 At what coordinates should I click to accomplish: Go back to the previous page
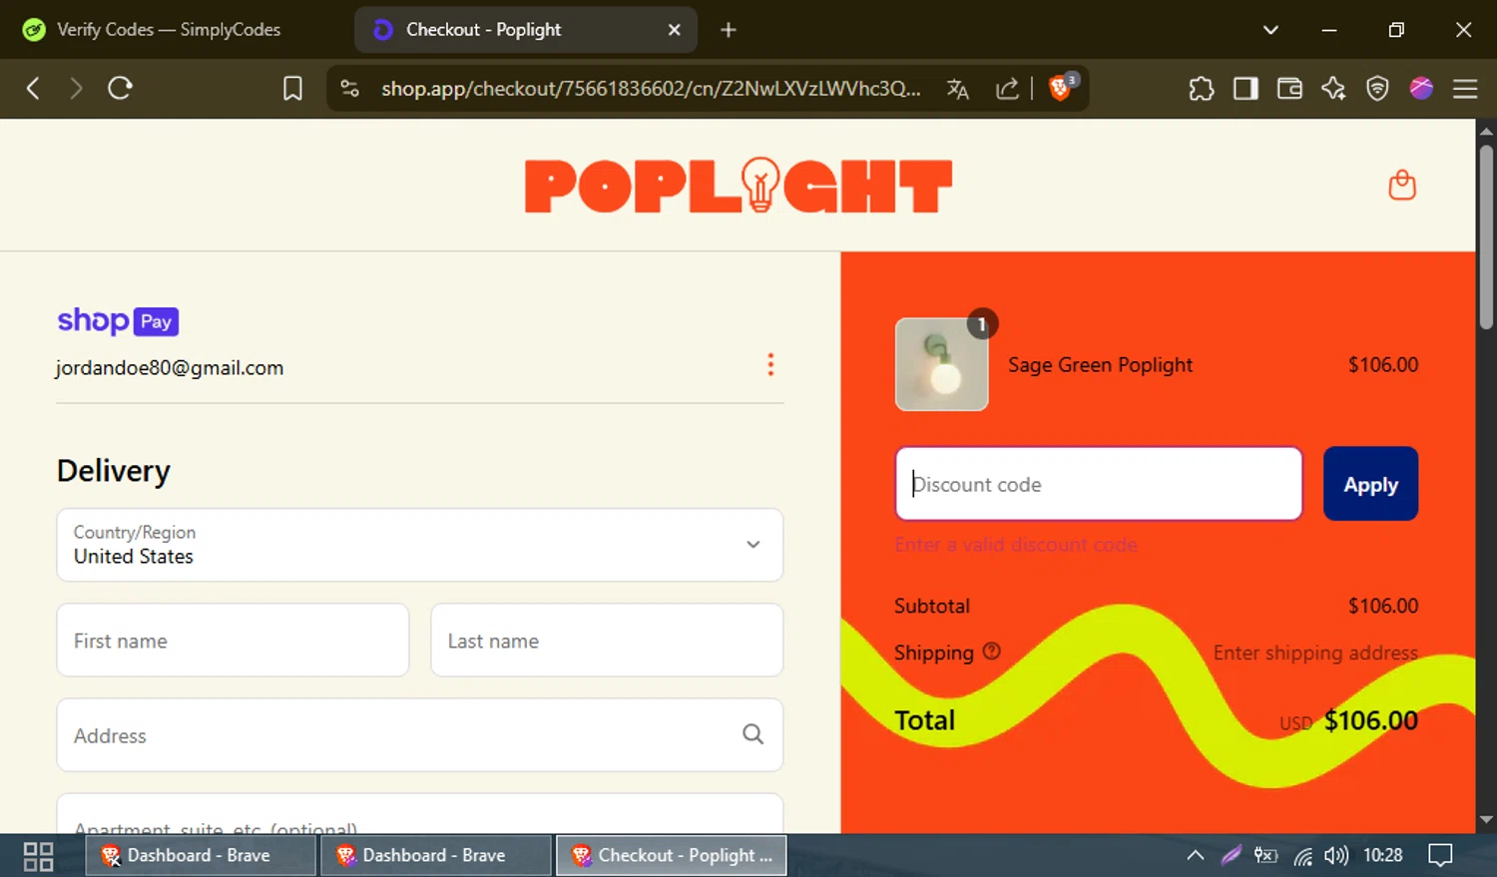[33, 89]
